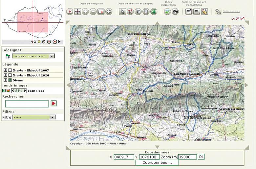
Task: Select the largest overview zoom level circle
Action: (55, 42)
